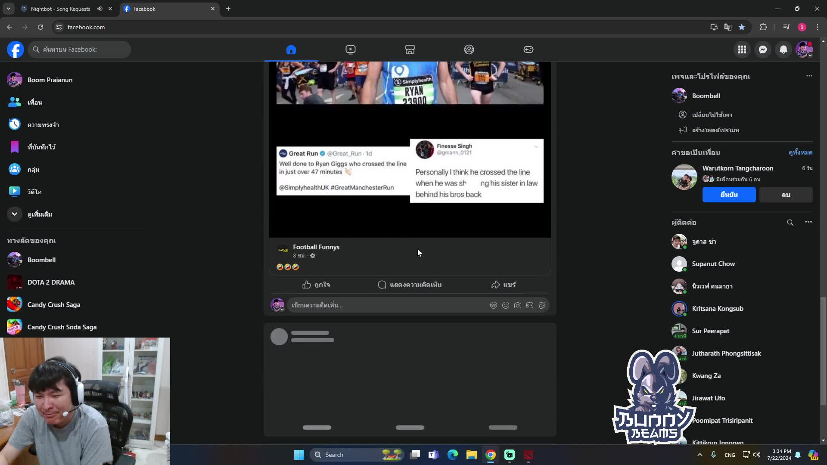
Task: Open the Facebook apps menu grid
Action: [742, 50]
